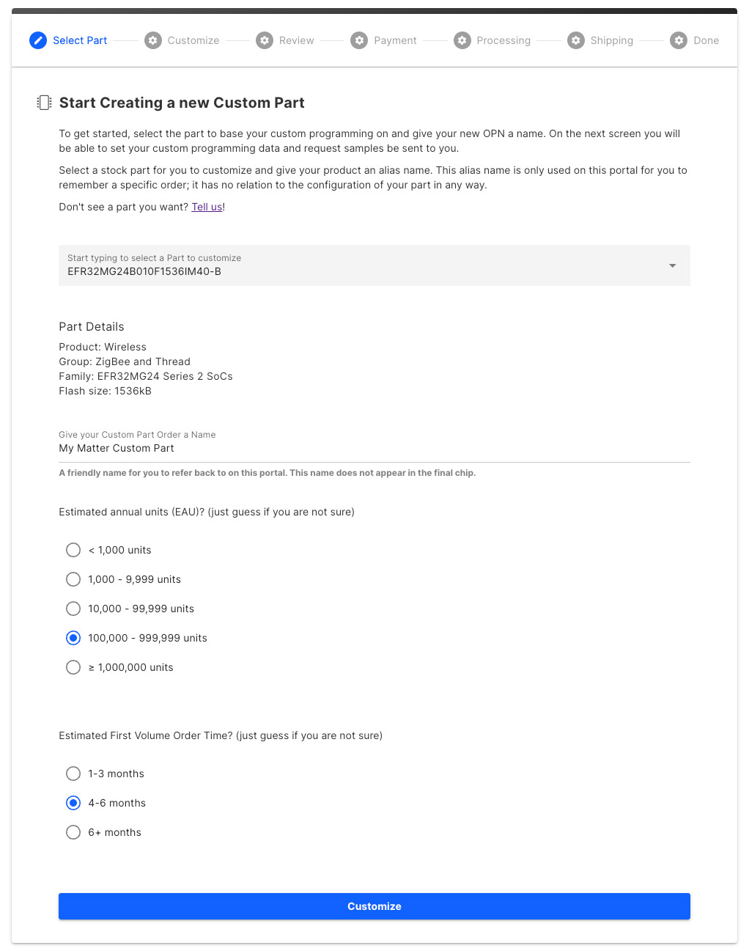Go to the Review step label
Screen dimensions: 749x951
click(297, 40)
